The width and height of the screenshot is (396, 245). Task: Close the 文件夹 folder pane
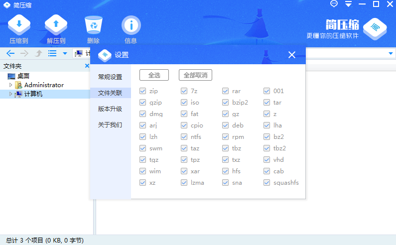pyautogui.click(x=87, y=66)
